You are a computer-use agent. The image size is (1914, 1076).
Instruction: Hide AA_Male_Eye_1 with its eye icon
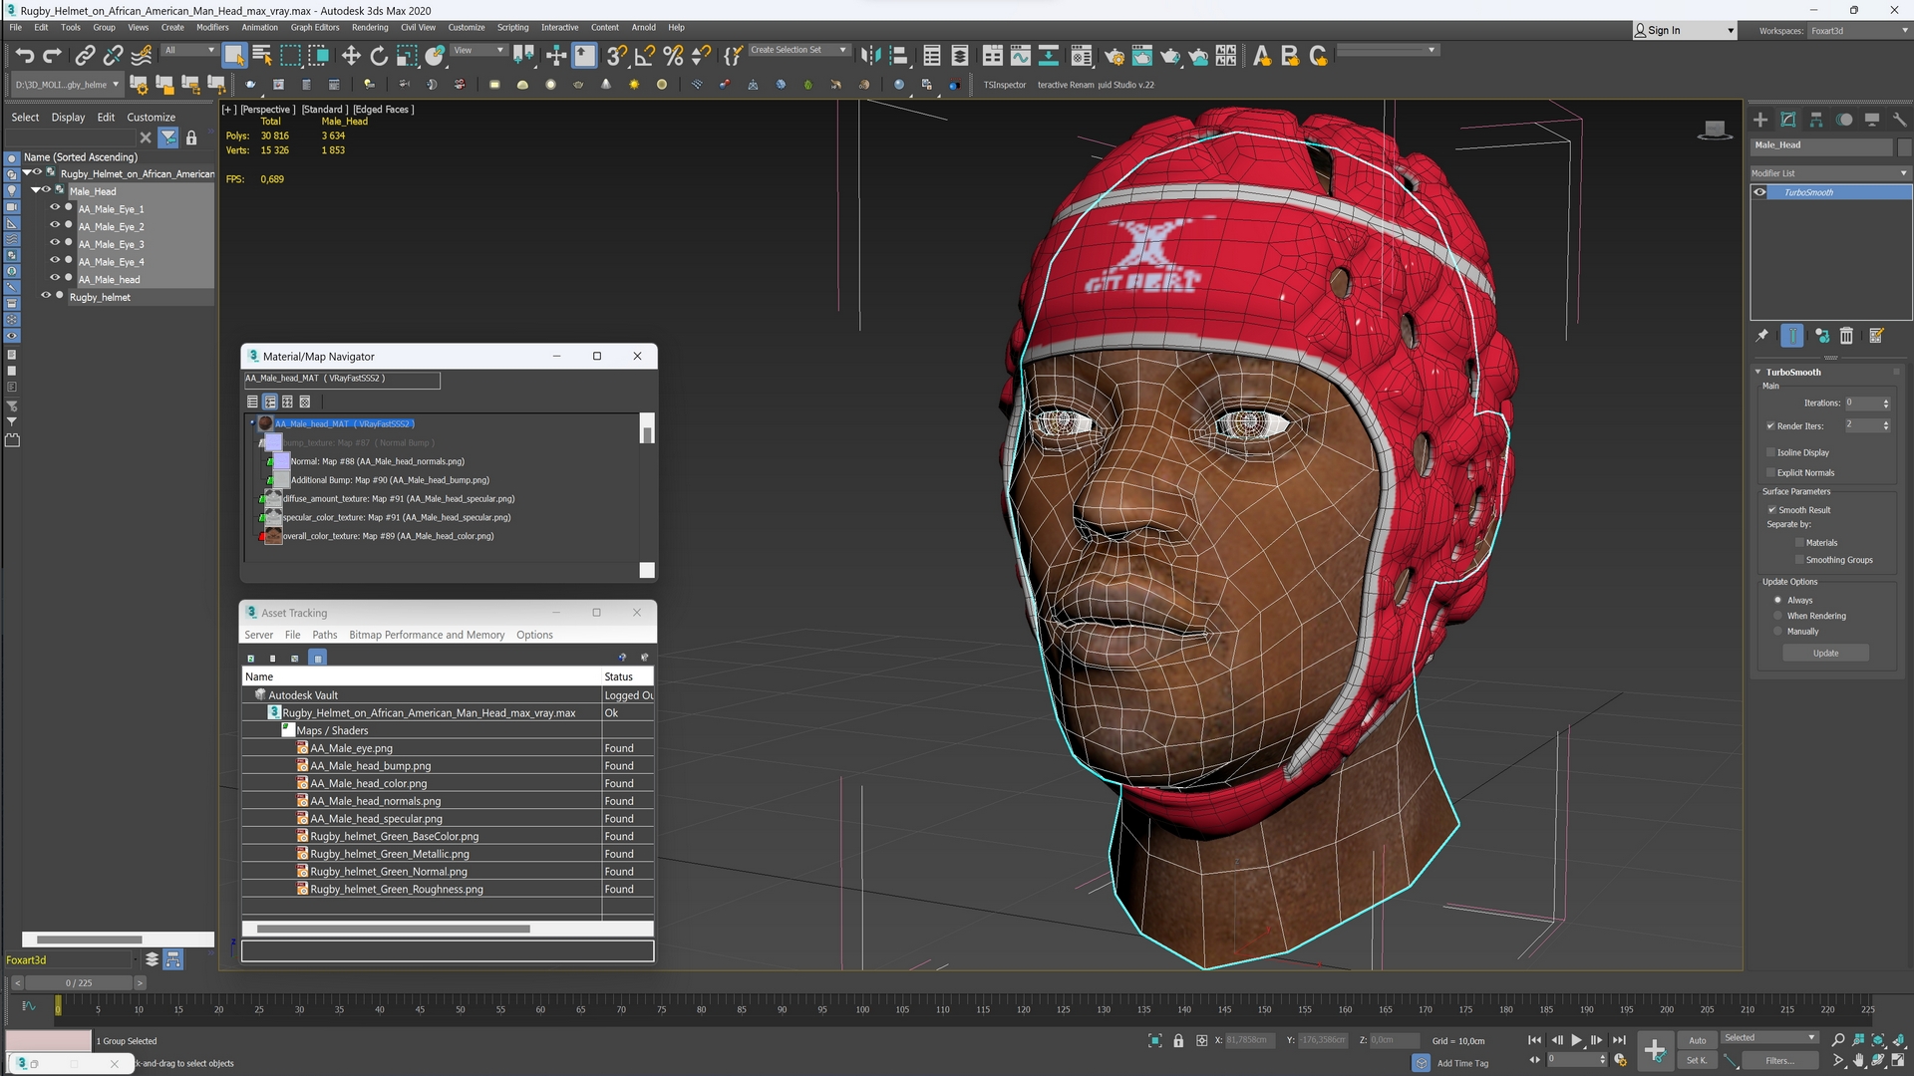click(x=56, y=208)
